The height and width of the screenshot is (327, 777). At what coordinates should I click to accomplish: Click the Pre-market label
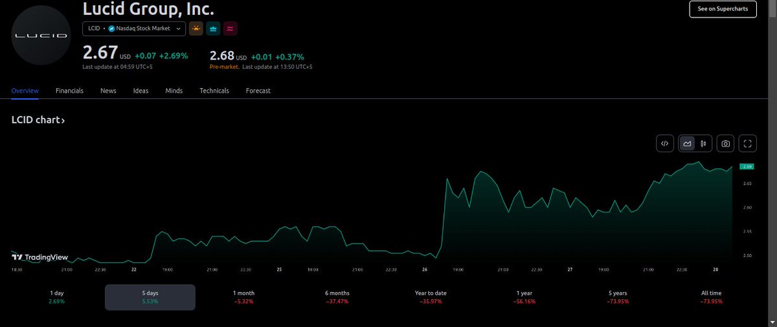pos(224,67)
